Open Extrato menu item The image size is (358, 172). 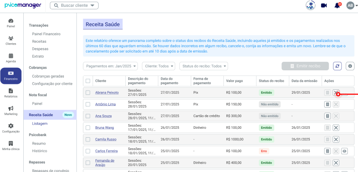[x=38, y=56]
